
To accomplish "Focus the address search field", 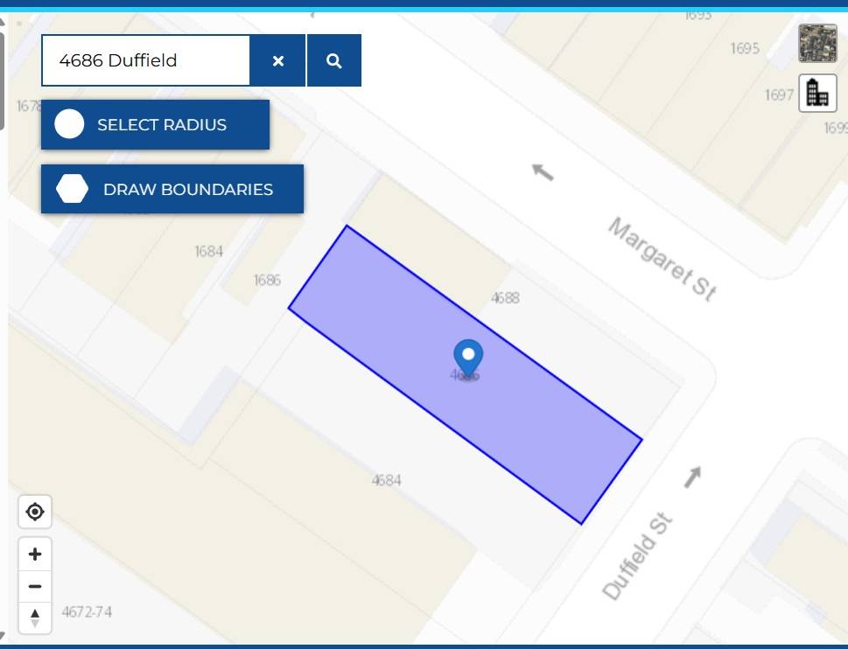I will [145, 60].
